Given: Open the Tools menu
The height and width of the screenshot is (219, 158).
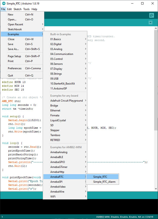Looking at the screenshot, I should click(x=26, y=9).
